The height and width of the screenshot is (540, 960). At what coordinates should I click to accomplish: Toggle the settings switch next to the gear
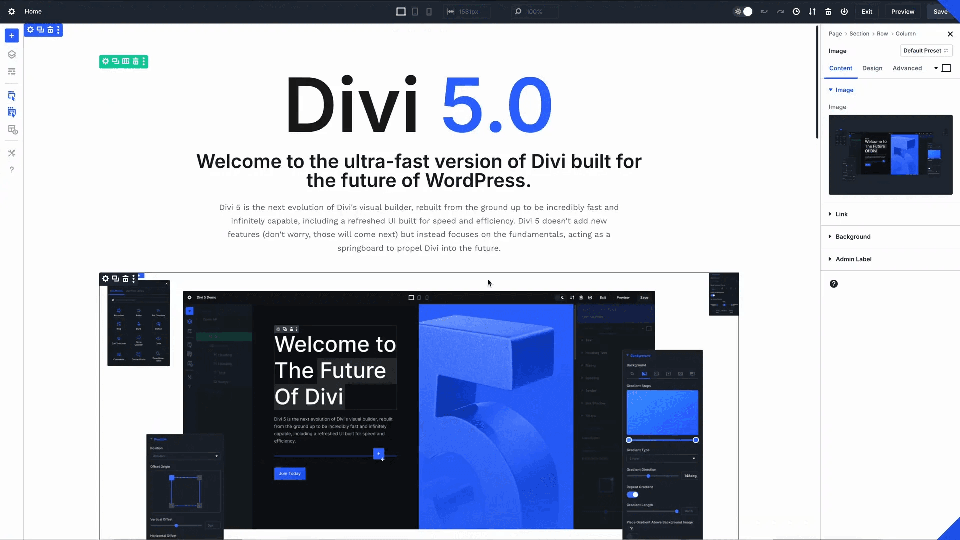(x=748, y=11)
